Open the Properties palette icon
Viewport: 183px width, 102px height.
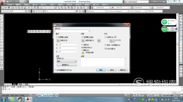pos(68,8)
